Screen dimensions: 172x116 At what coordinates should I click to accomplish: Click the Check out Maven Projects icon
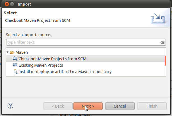(x=15, y=59)
